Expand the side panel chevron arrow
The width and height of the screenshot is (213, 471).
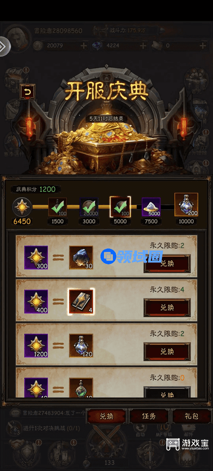[4, 46]
